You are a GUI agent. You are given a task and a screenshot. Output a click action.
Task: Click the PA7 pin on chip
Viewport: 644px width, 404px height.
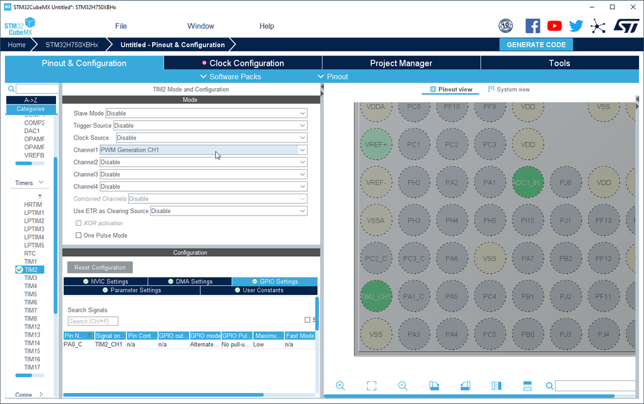528,259
